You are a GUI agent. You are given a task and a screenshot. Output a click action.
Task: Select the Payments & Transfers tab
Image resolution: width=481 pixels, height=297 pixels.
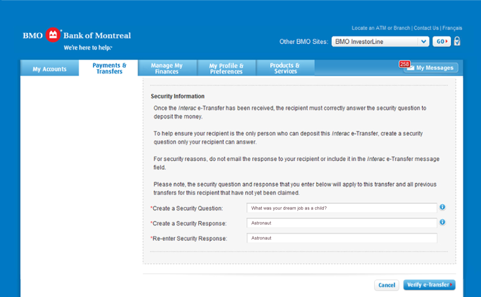109,68
